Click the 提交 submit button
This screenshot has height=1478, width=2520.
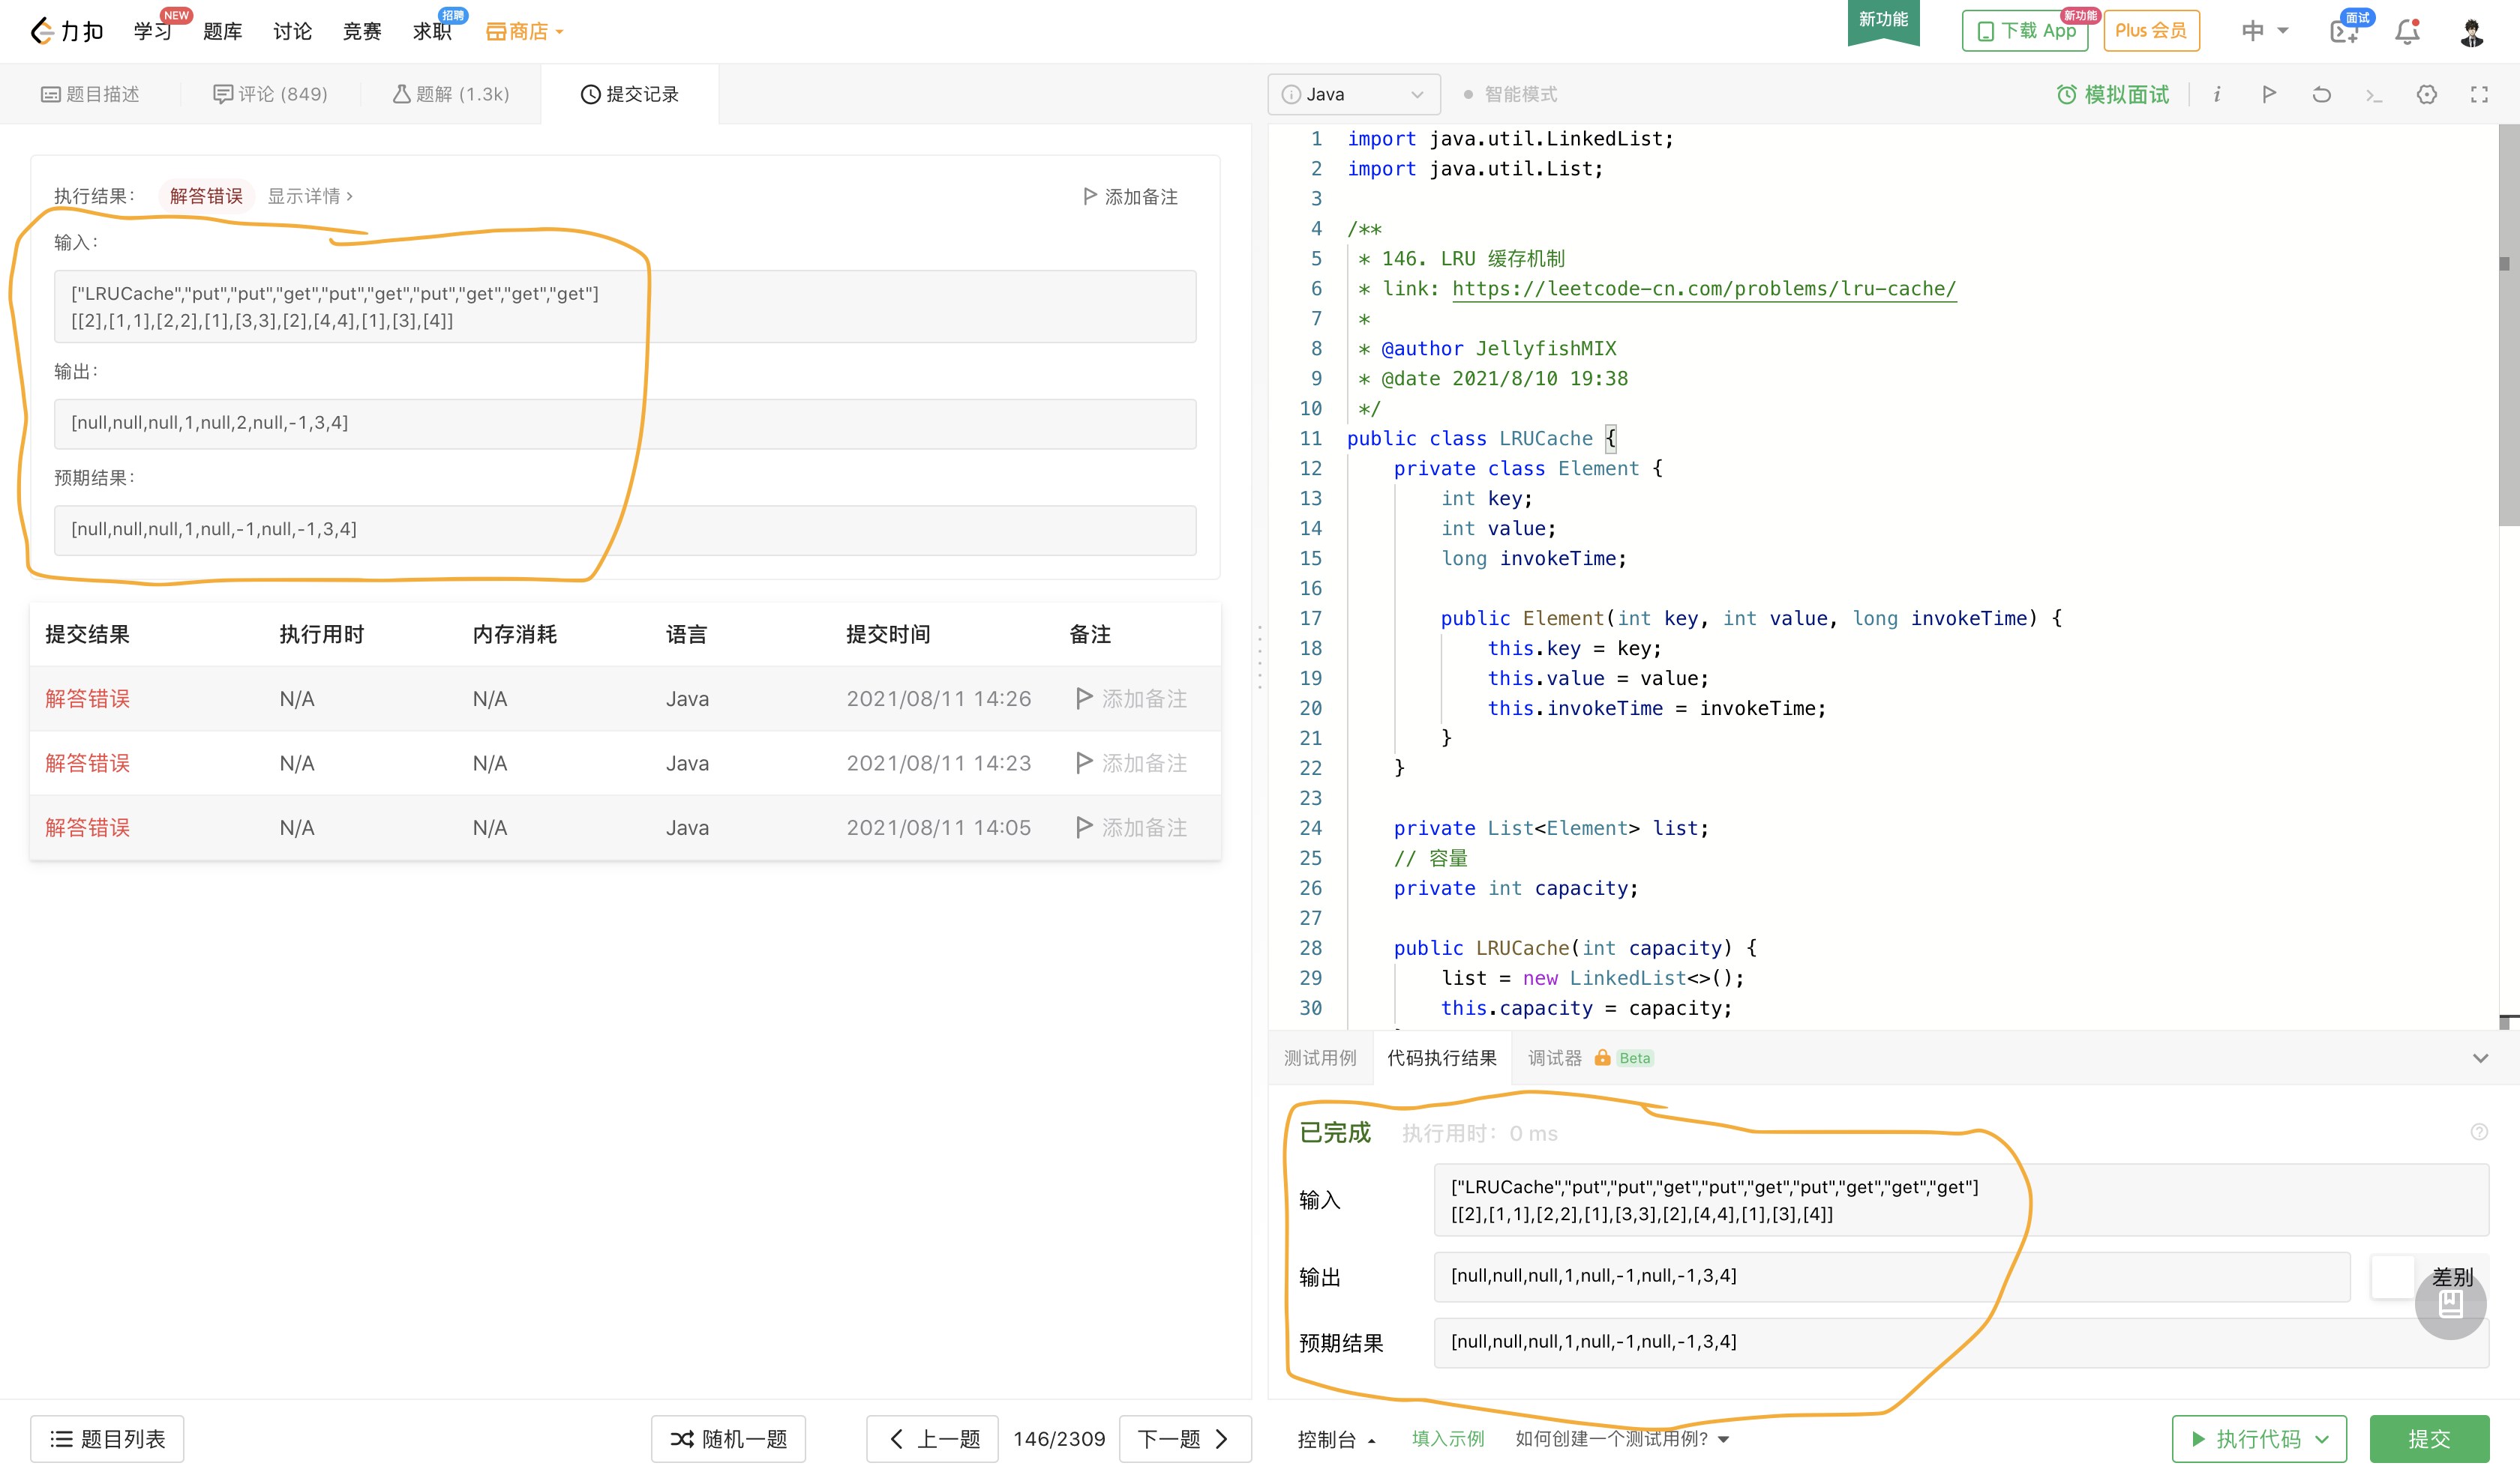pos(2429,1439)
